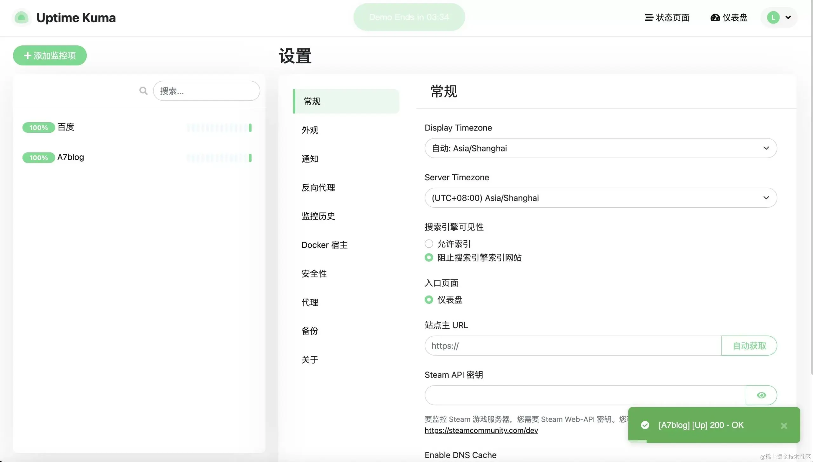Open 仪表盘 using the gauge icon in navbar
The height and width of the screenshot is (462, 813).
click(x=715, y=17)
